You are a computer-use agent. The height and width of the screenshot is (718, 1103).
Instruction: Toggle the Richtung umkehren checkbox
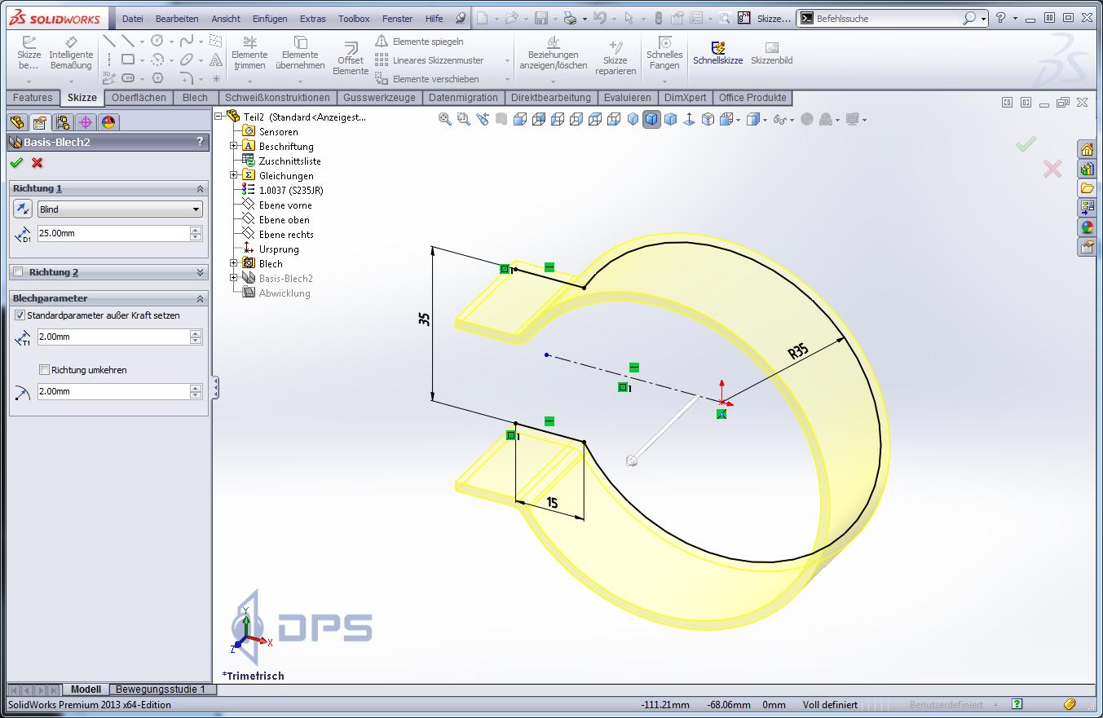coord(45,370)
